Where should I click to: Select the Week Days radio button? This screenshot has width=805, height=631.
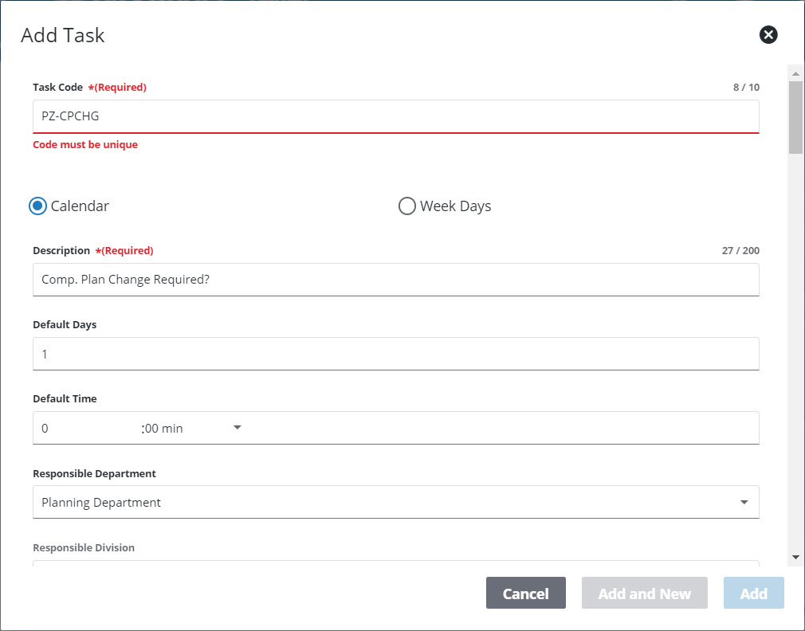[406, 206]
